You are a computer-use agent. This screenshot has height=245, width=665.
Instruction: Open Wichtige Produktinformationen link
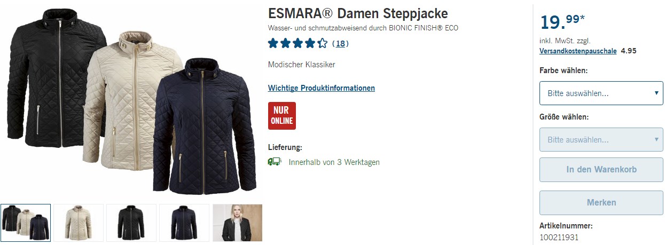322,88
